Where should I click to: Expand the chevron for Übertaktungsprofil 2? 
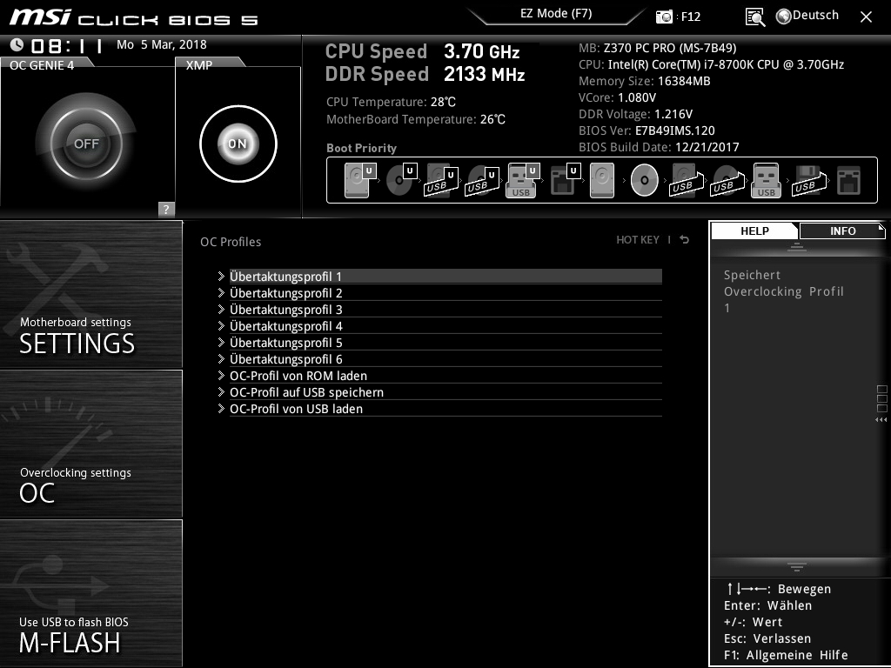pos(221,293)
